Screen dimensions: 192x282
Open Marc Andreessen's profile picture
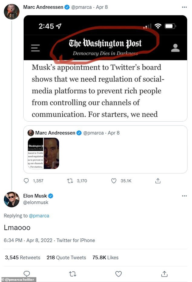[12, 12]
